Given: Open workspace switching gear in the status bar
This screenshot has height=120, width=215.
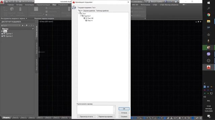Looking at the screenshot, I should pyautogui.click(x=180, y=118).
